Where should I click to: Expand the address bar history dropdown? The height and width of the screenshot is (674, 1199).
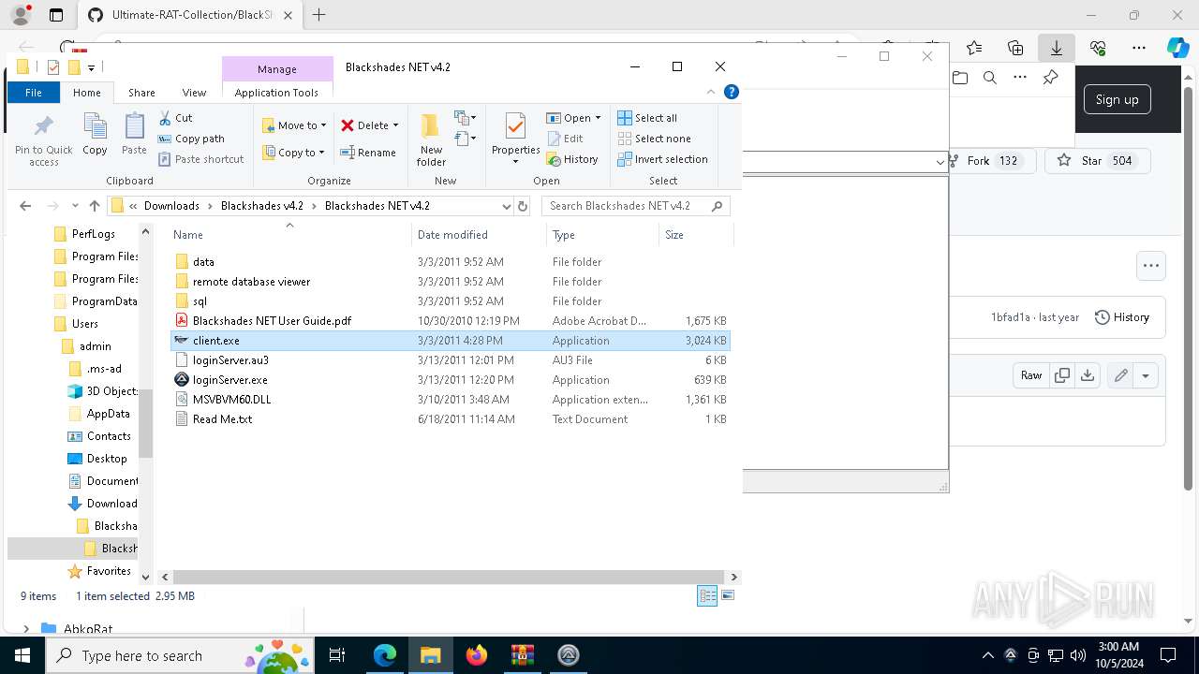click(x=506, y=206)
